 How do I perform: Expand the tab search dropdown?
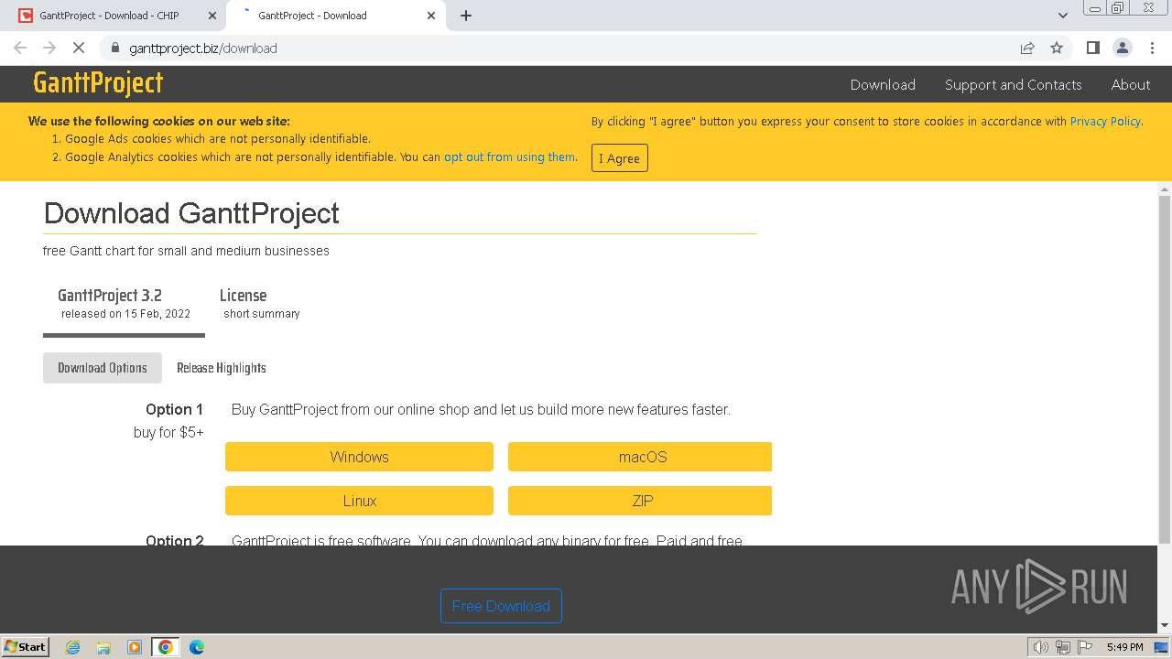[x=1063, y=16]
